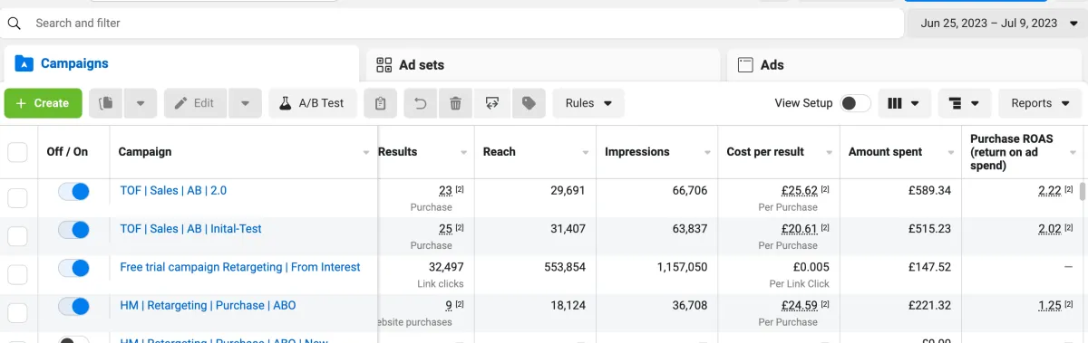
Task: Click the tag label icon
Action: point(528,103)
